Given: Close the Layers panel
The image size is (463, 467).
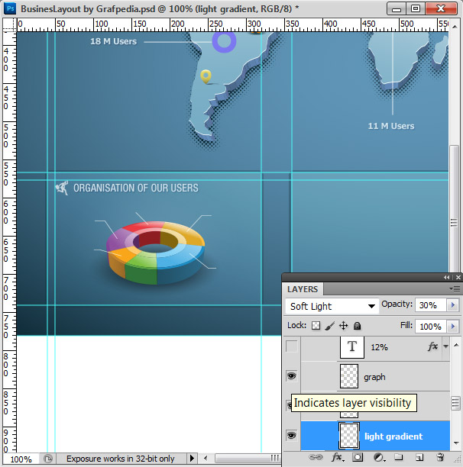Looking at the screenshot, I should pyautogui.click(x=458, y=277).
